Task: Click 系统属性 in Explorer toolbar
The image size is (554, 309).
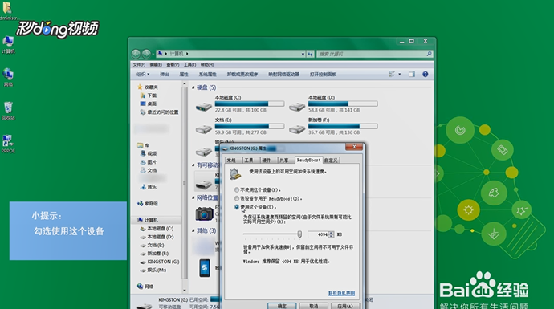Action: click(207, 75)
